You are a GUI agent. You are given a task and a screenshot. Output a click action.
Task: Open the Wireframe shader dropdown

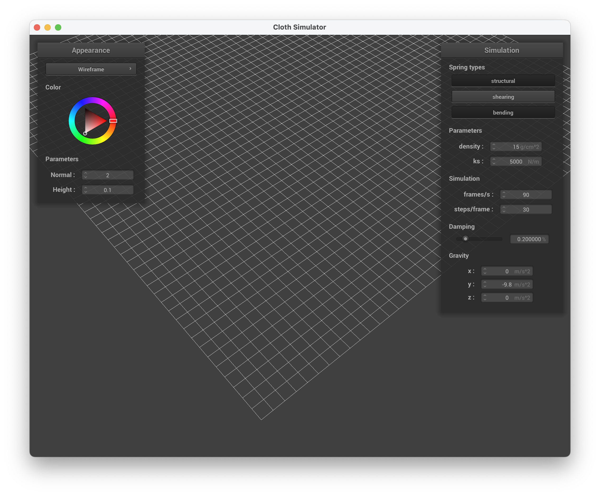[91, 69]
